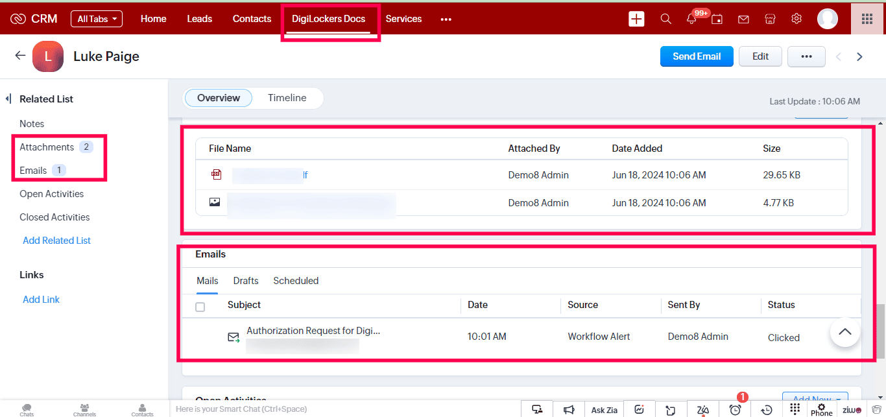Screen dimensions: 886x417
Task: Click the quick create plus icon
Action: tap(637, 19)
